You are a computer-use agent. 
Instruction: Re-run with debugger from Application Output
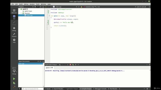[73, 64]
